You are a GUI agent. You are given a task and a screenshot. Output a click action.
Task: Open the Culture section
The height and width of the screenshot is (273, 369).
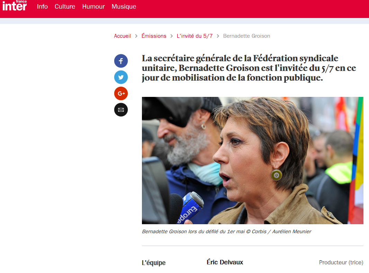pos(65,7)
